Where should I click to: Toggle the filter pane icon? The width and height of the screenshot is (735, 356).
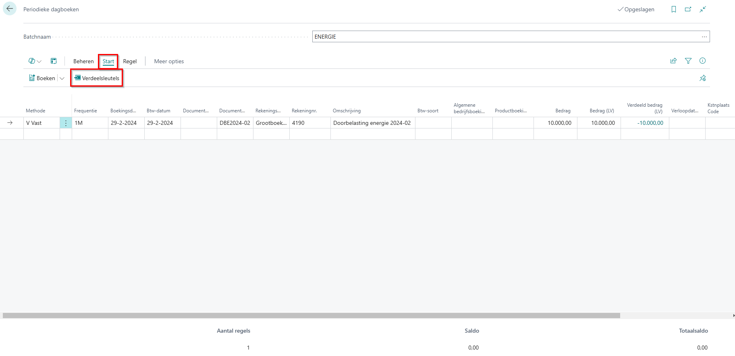click(x=688, y=61)
